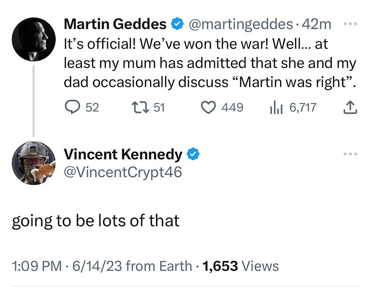Open the three-dot menu on Martin Geddes' tweet
The height and width of the screenshot is (287, 371).
pyautogui.click(x=350, y=24)
